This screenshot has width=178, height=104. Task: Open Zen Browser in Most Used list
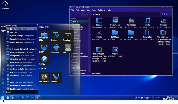coord(21,29)
